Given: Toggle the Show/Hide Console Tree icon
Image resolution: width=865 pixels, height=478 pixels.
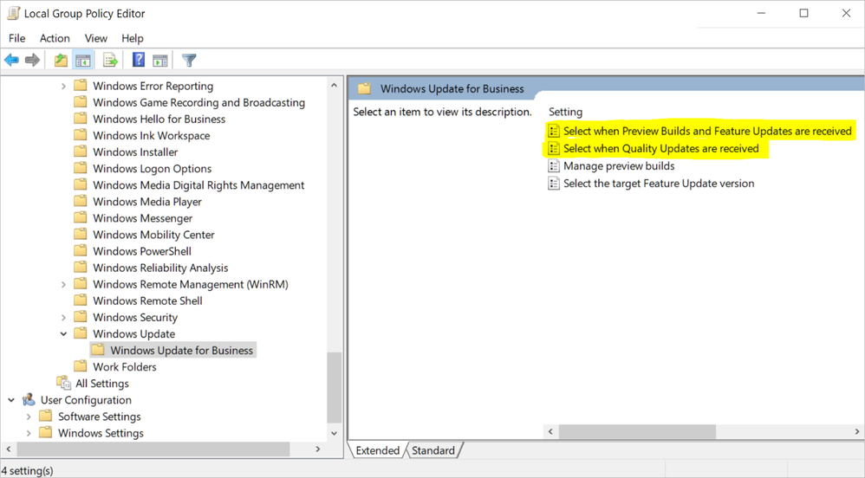Looking at the screenshot, I should (83, 60).
